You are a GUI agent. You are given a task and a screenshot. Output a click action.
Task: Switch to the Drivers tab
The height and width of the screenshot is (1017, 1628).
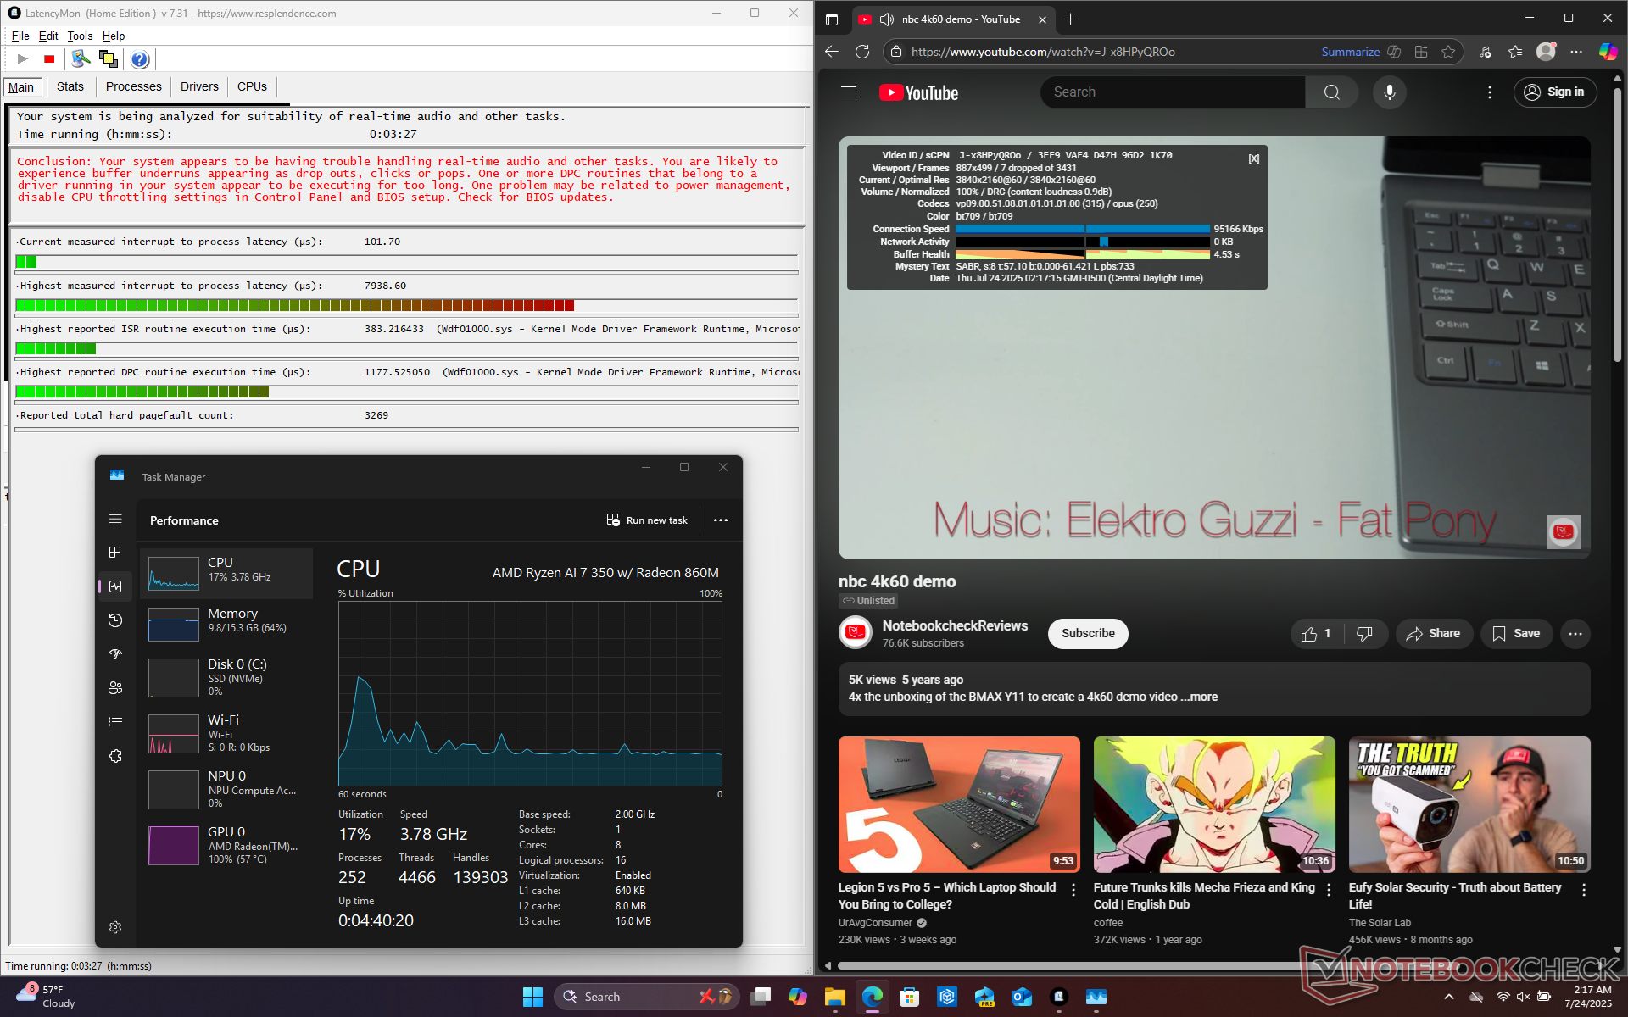pos(199,86)
